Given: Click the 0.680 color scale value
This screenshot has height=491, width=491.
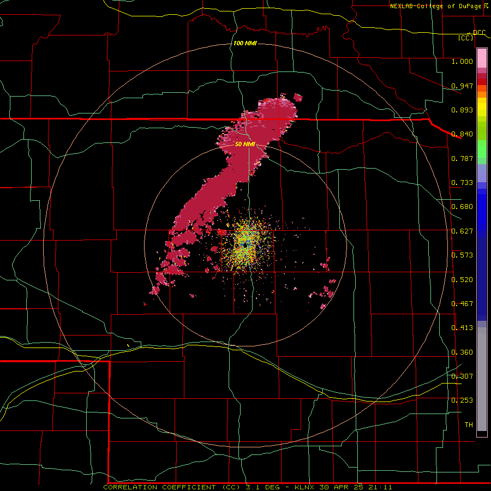Looking at the screenshot, I should tap(462, 207).
